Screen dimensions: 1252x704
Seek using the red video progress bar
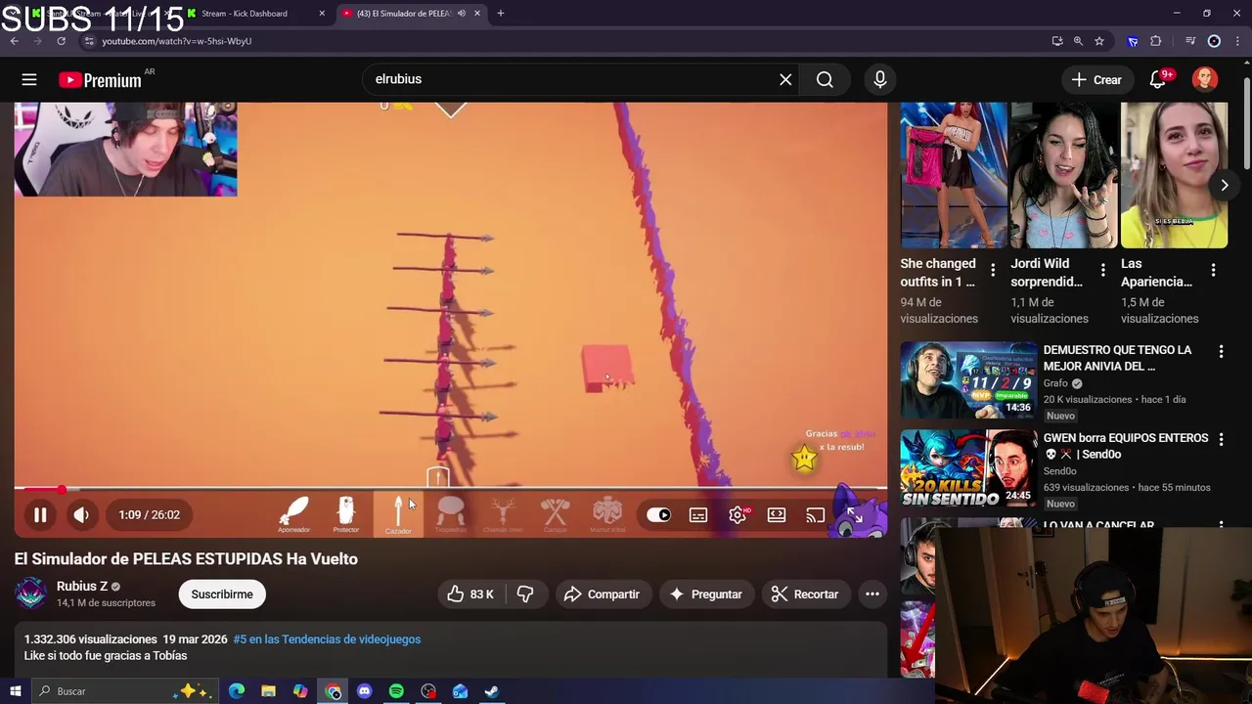click(x=451, y=488)
